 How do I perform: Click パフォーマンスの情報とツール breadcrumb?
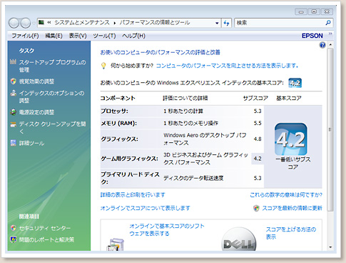coord(155,23)
